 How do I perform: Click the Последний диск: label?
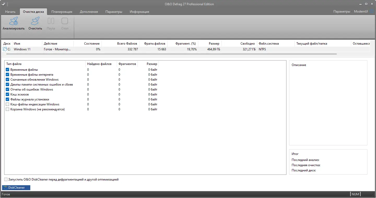[x=304, y=170]
